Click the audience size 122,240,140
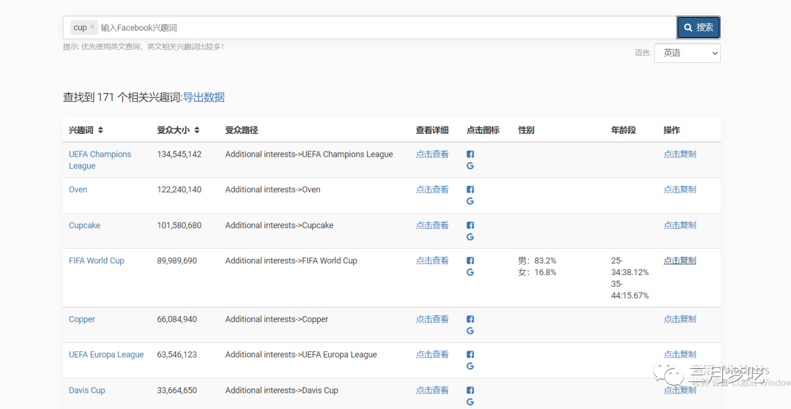The image size is (791, 409). click(179, 190)
